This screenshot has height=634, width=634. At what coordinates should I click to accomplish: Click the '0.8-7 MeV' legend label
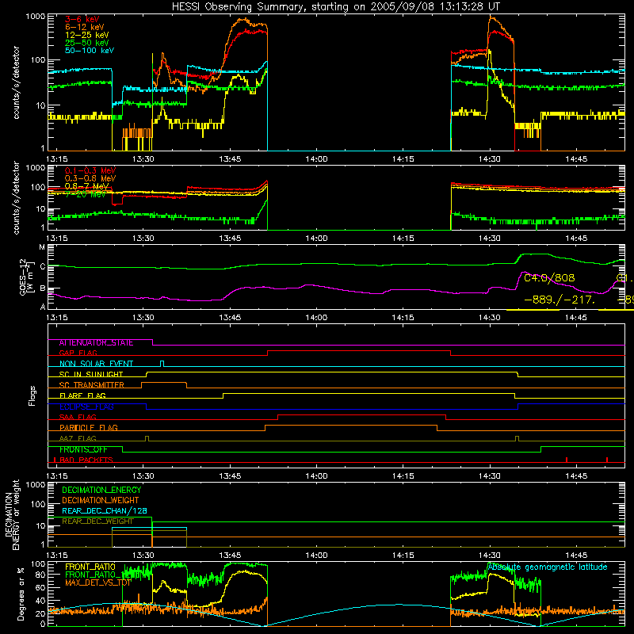(x=87, y=186)
